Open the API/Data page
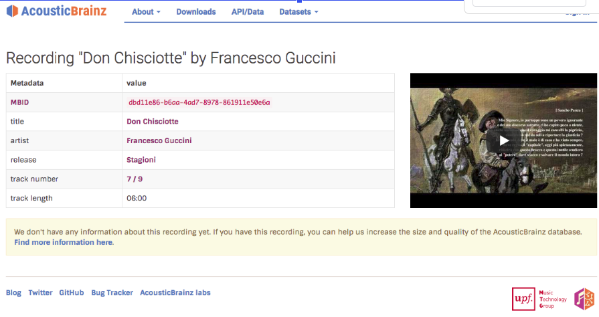 [x=248, y=12]
